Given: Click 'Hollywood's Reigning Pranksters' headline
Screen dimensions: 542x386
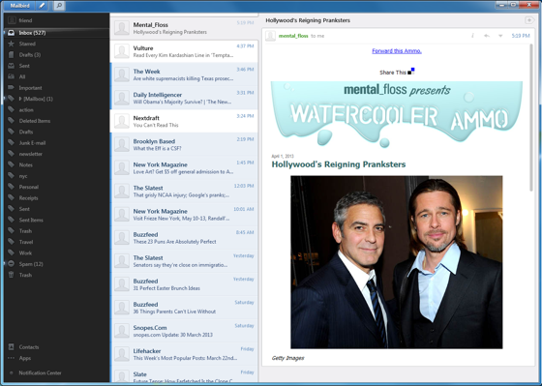Looking at the screenshot, I should pyautogui.click(x=339, y=164).
